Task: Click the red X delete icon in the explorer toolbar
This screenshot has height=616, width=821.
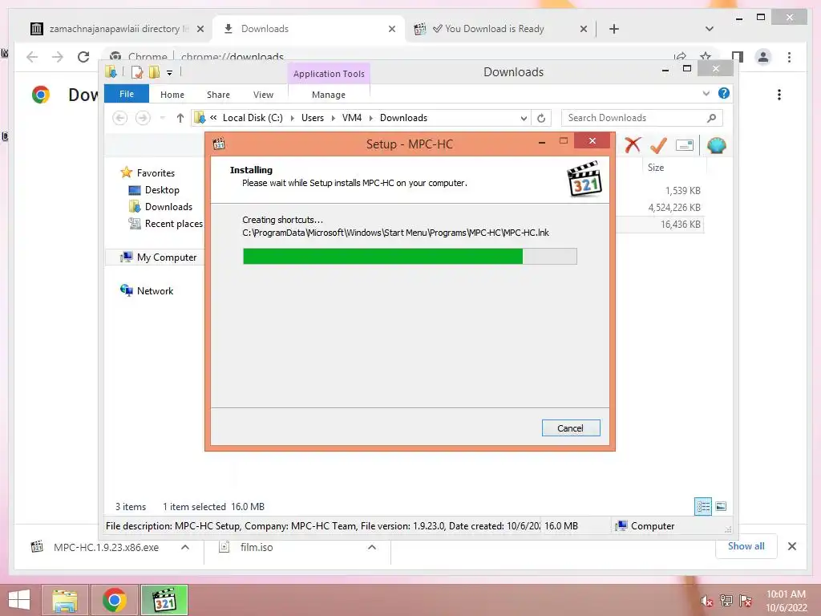Action: pos(633,145)
